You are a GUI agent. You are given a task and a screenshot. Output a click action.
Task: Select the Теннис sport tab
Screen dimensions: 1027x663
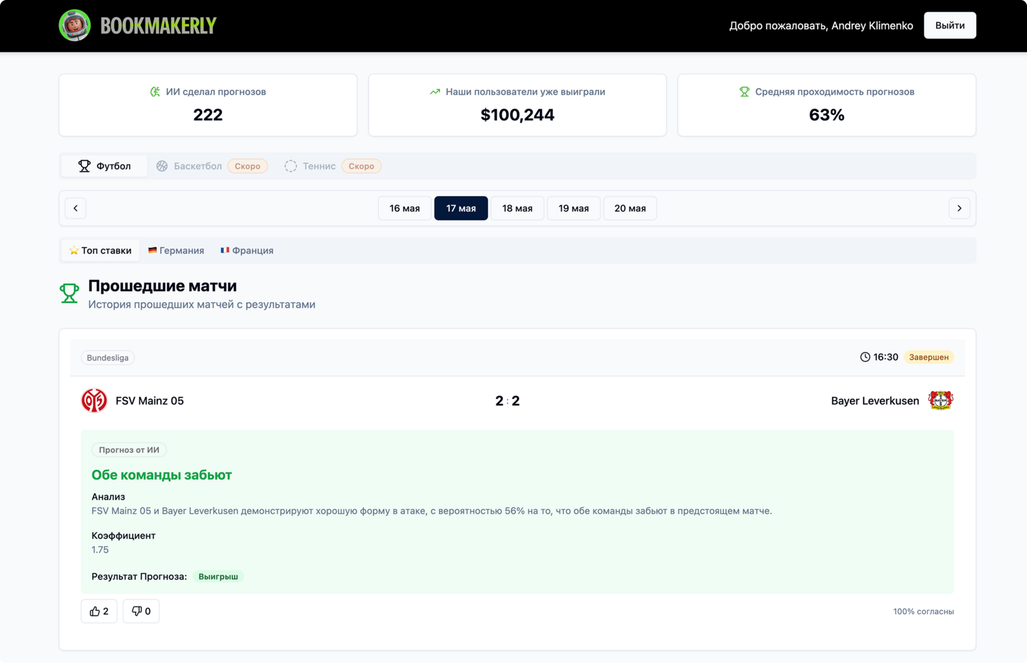[x=333, y=166]
